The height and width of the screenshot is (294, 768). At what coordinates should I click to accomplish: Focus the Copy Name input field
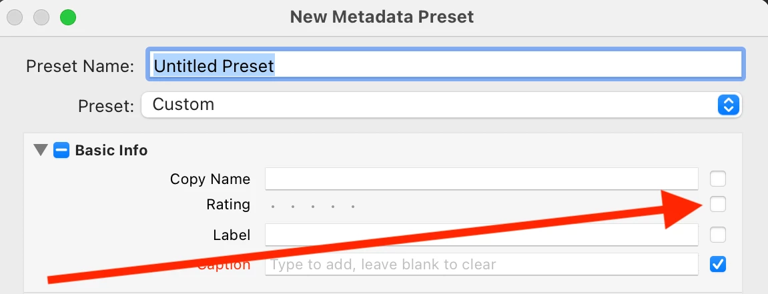point(481,179)
